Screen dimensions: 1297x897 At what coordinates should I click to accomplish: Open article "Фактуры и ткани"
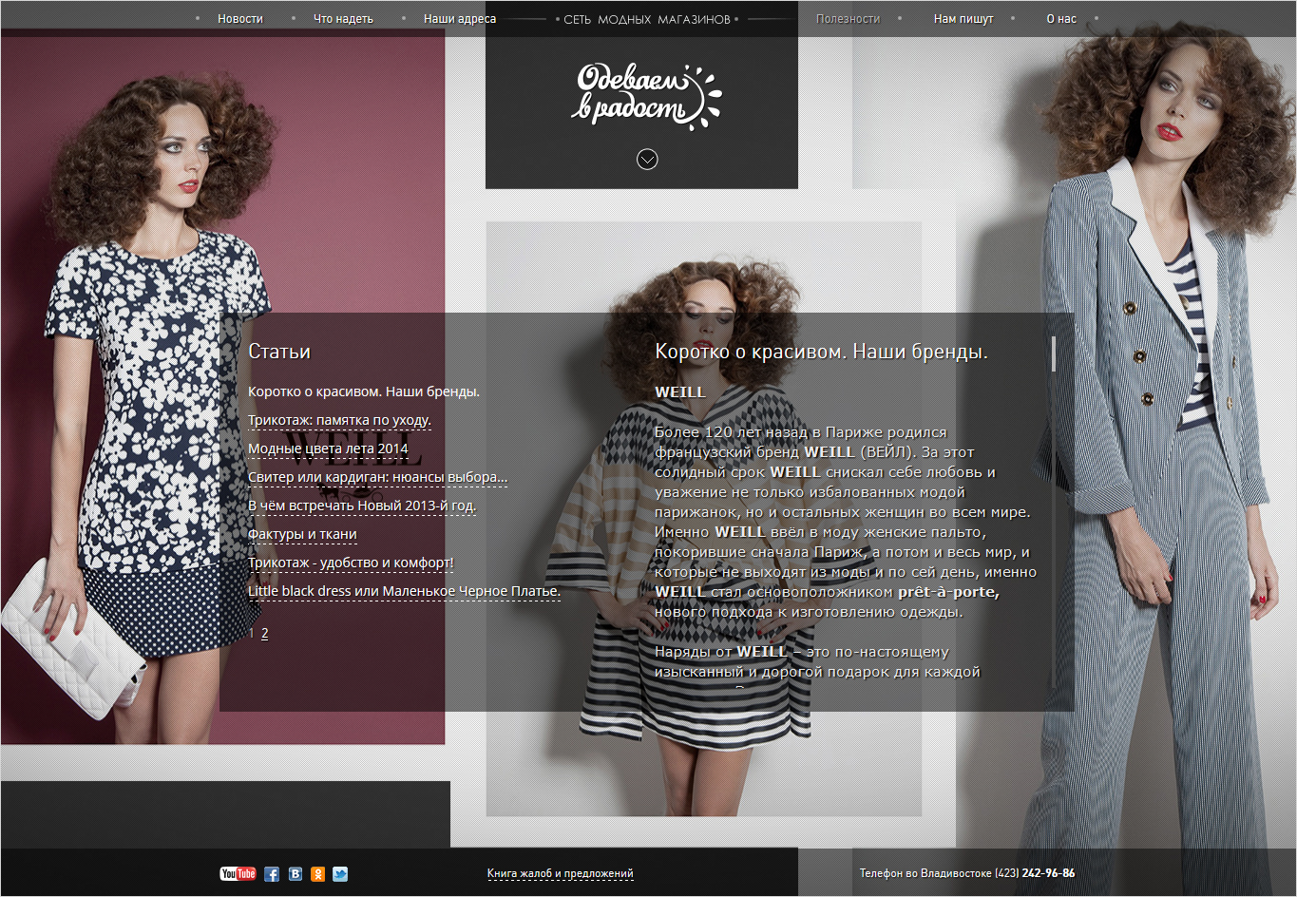click(302, 534)
